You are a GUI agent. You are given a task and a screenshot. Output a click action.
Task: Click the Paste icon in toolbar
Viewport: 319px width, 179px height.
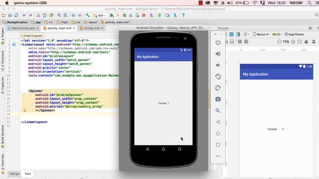51,15
